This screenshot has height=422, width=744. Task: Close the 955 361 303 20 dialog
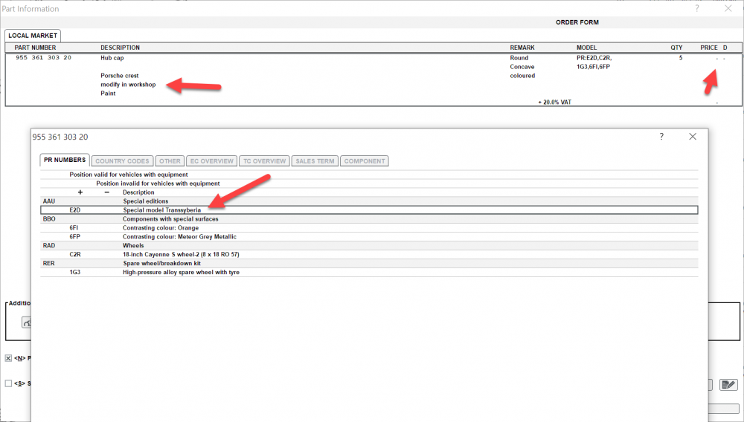point(693,137)
